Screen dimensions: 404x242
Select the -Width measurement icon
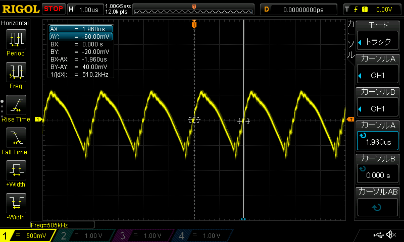(16, 203)
